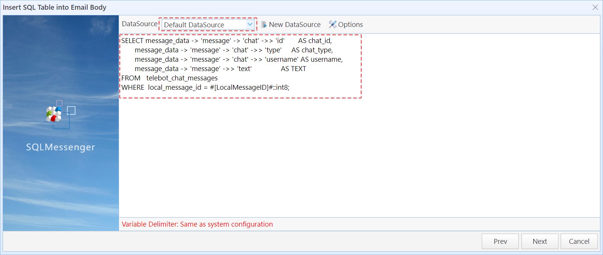Click the #[LocalMessageID]# variable in WHERE clause
Screen dimensions: 603x255
pos(241,87)
